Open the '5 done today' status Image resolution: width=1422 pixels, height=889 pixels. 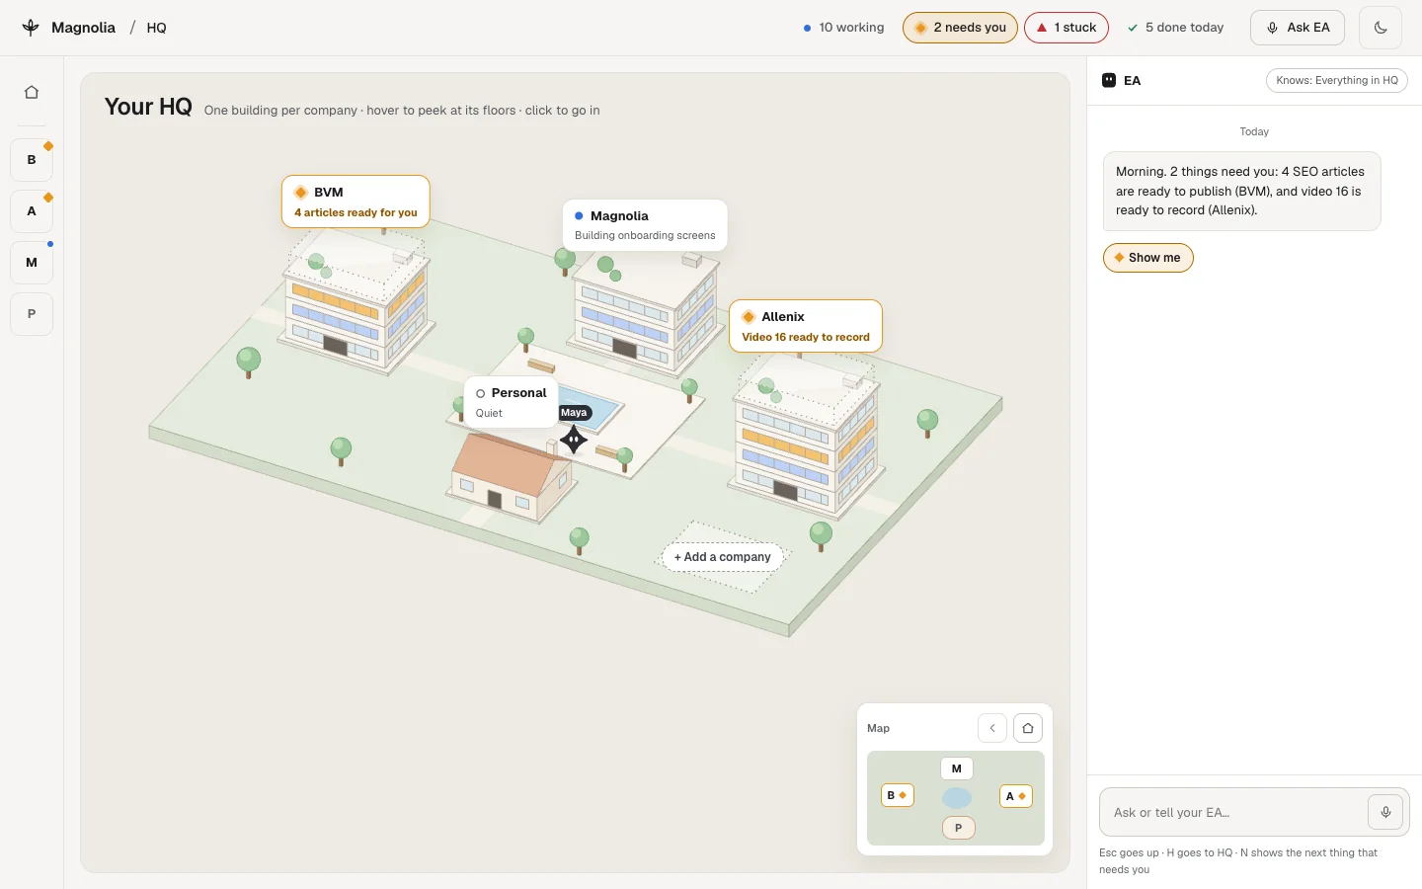pyautogui.click(x=1175, y=28)
